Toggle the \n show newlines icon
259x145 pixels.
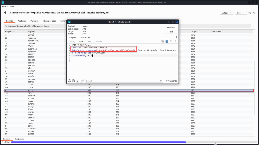coord(171,41)
